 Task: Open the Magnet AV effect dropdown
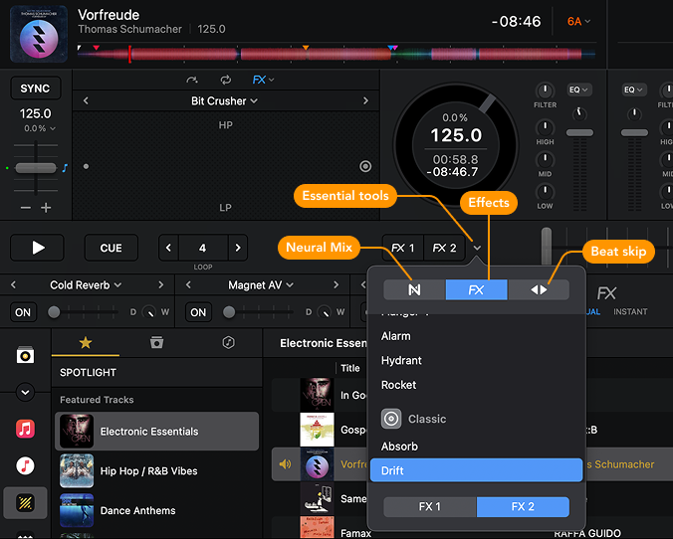261,285
